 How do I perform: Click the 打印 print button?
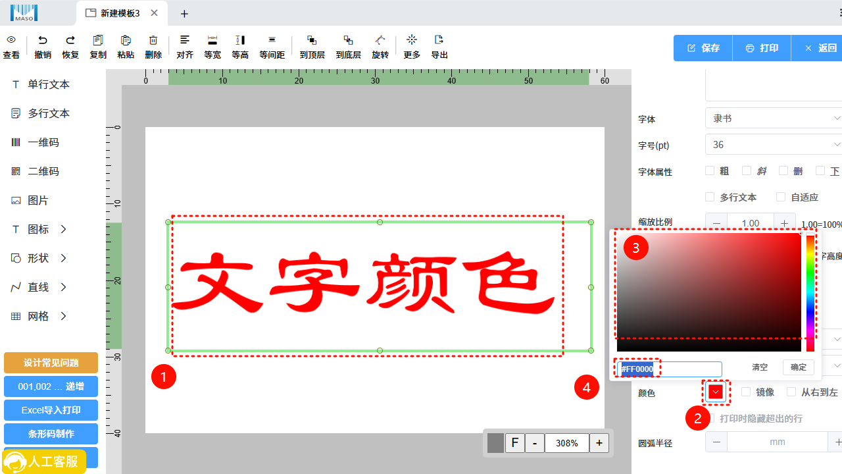762,48
